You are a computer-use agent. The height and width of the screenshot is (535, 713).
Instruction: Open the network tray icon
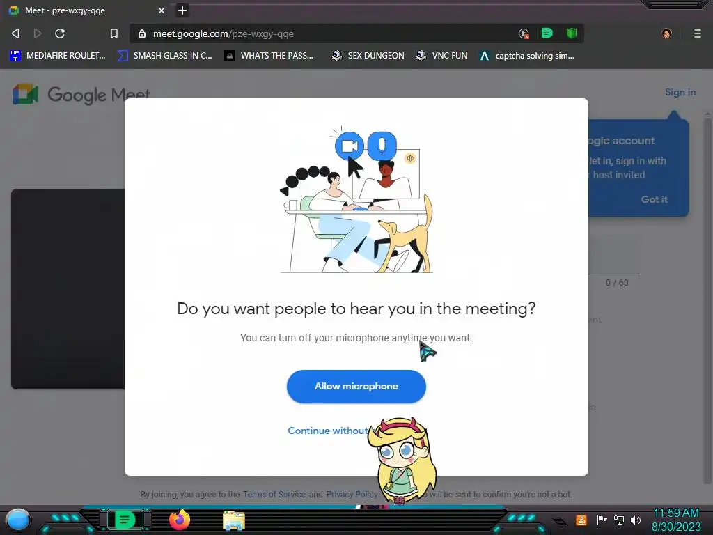point(618,520)
